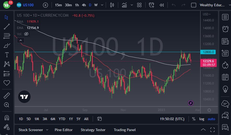Collapse the indicator legend chevron
This screenshot has width=231, height=135.
click(x=20, y=40)
